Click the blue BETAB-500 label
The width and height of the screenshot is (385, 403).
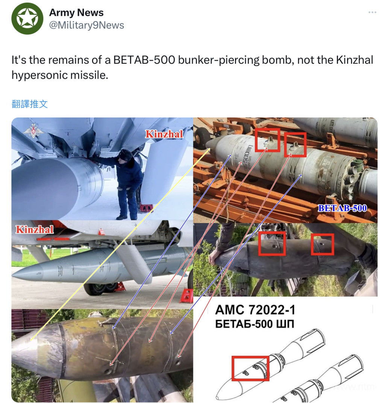(342, 208)
